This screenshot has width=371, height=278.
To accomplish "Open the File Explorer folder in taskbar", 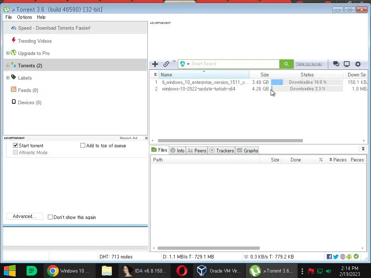I will [x=107, y=271].
